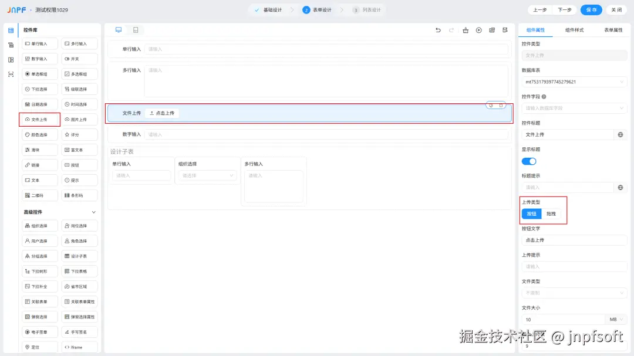Click the clear canvas brush icon
634x356 pixels.
point(466,30)
